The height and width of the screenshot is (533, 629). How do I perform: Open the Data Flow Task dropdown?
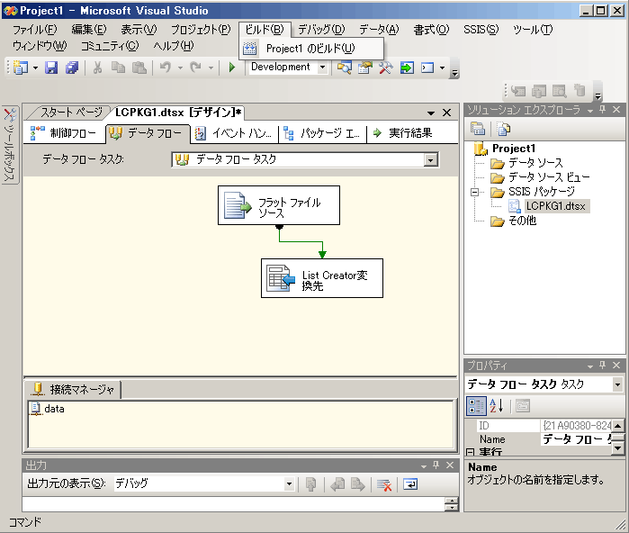pos(430,159)
